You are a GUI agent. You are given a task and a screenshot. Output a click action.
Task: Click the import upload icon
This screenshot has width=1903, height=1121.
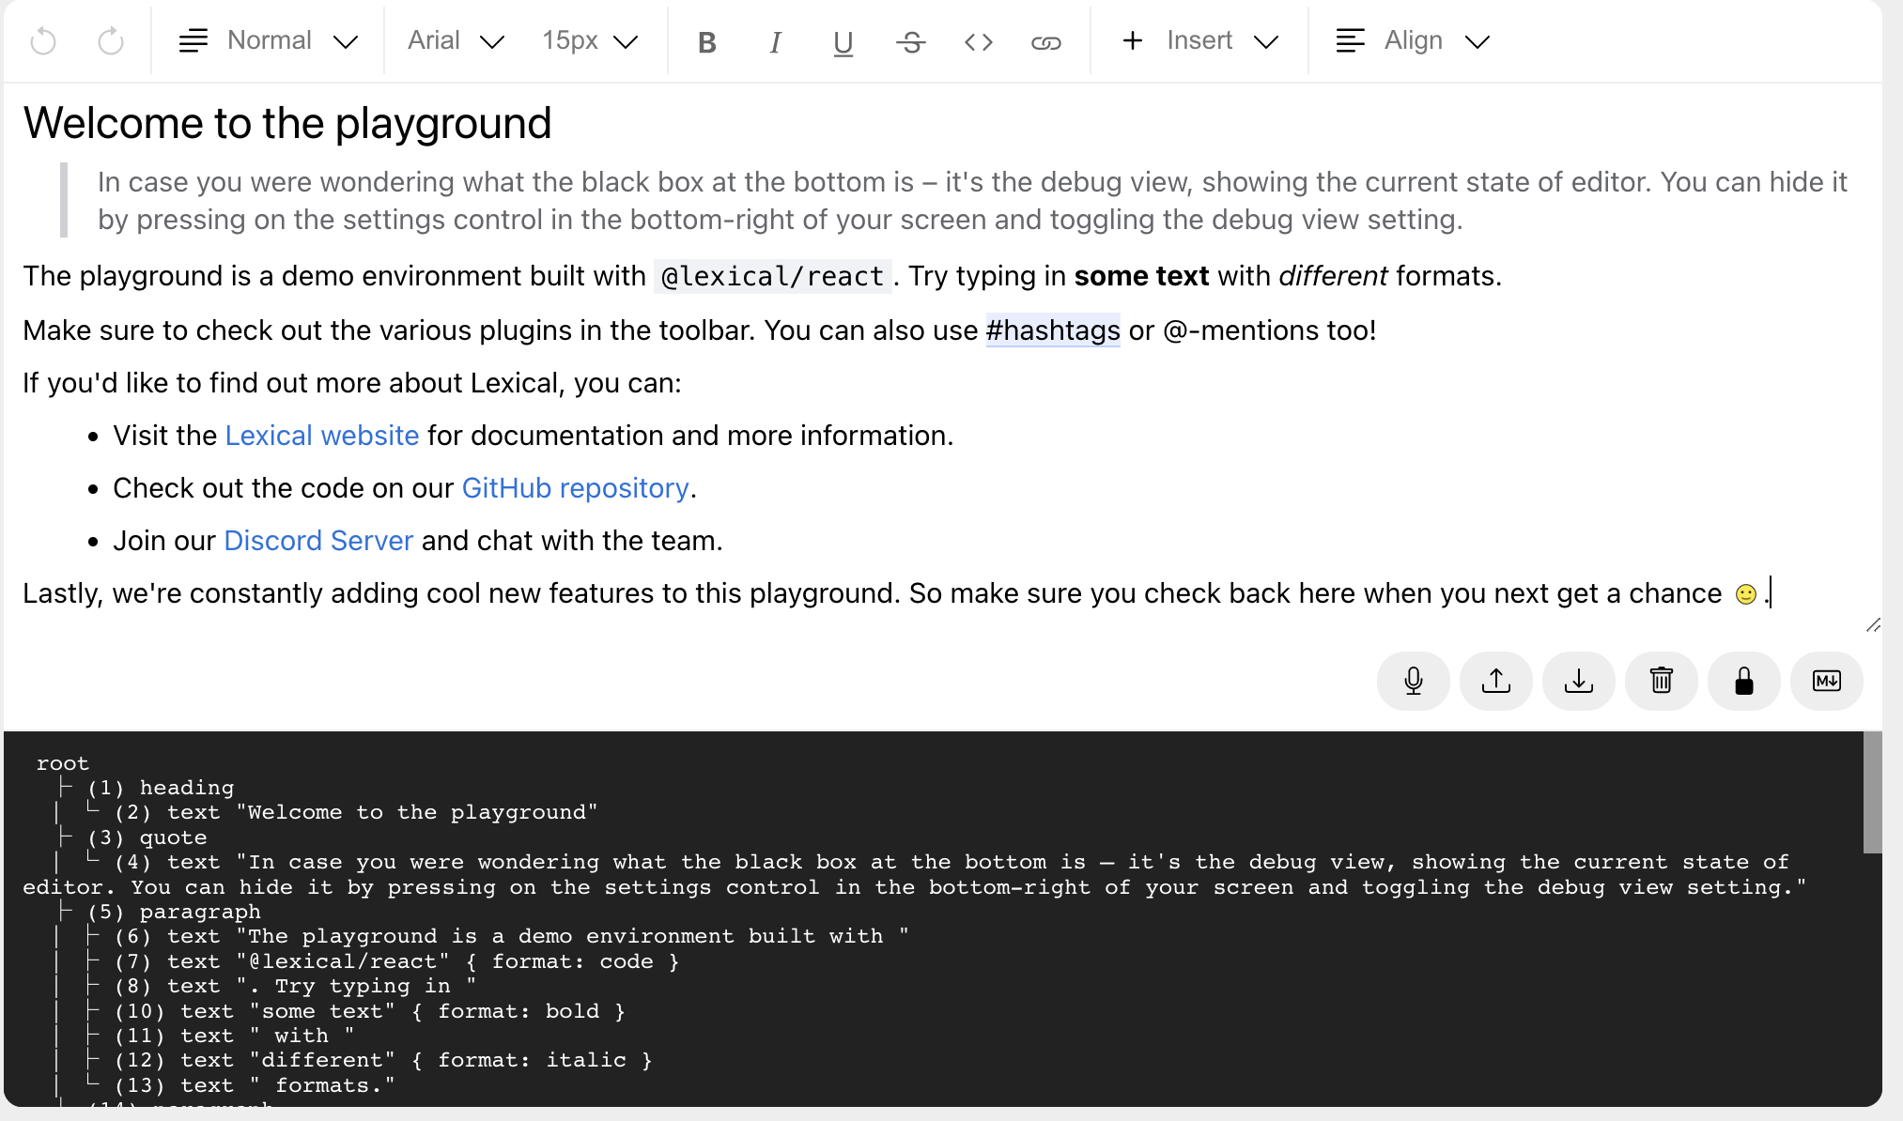(1495, 681)
